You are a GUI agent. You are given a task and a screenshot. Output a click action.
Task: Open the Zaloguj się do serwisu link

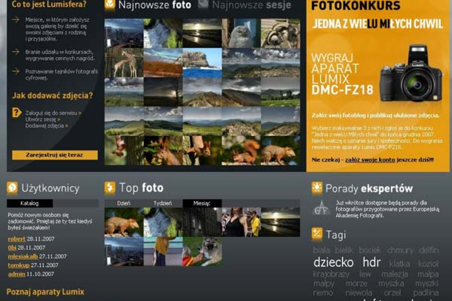(x=53, y=113)
